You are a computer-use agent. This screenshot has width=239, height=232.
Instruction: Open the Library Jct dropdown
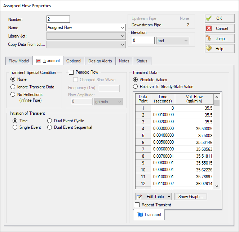123,36
